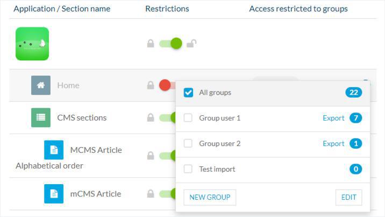
Task: Export the Group user 2 list
Action: 333,144
